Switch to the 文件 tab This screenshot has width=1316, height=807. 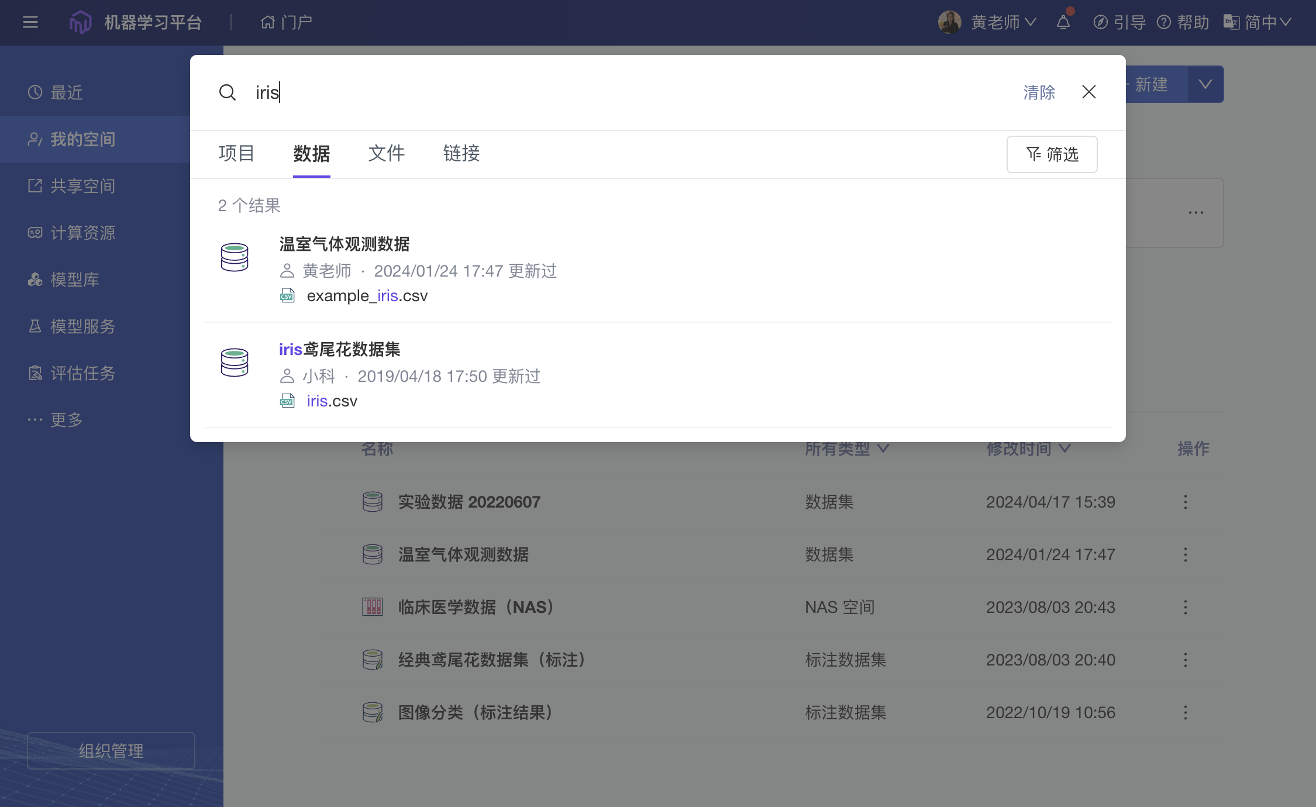click(x=386, y=153)
